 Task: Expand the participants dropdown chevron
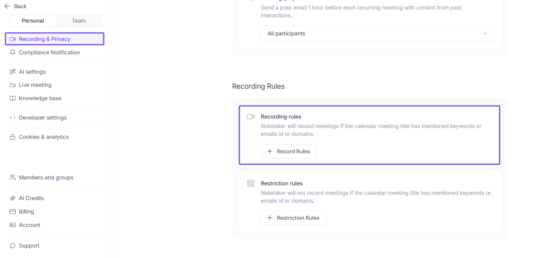point(485,33)
